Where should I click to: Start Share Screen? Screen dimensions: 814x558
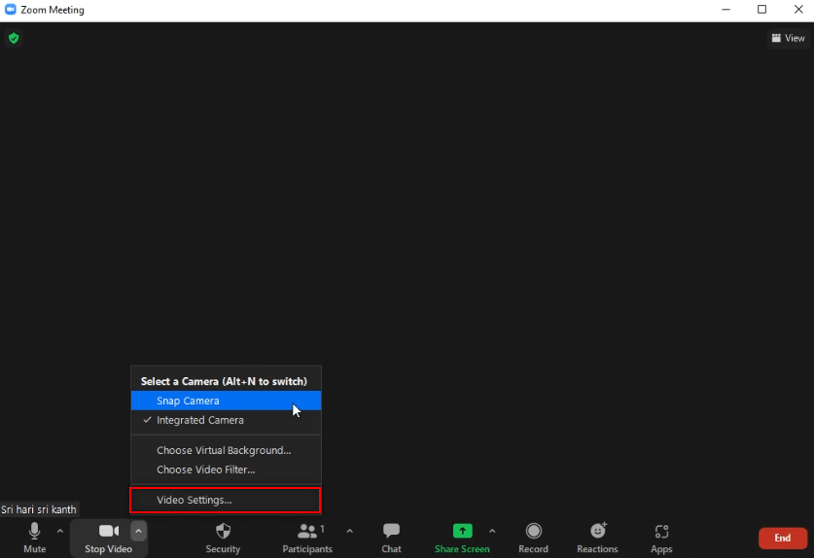tap(462, 539)
